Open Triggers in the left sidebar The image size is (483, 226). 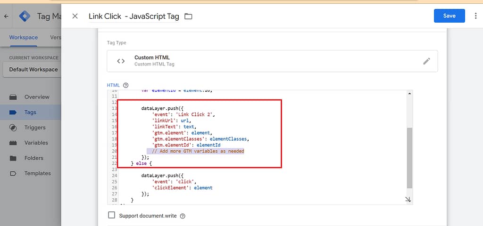35,128
